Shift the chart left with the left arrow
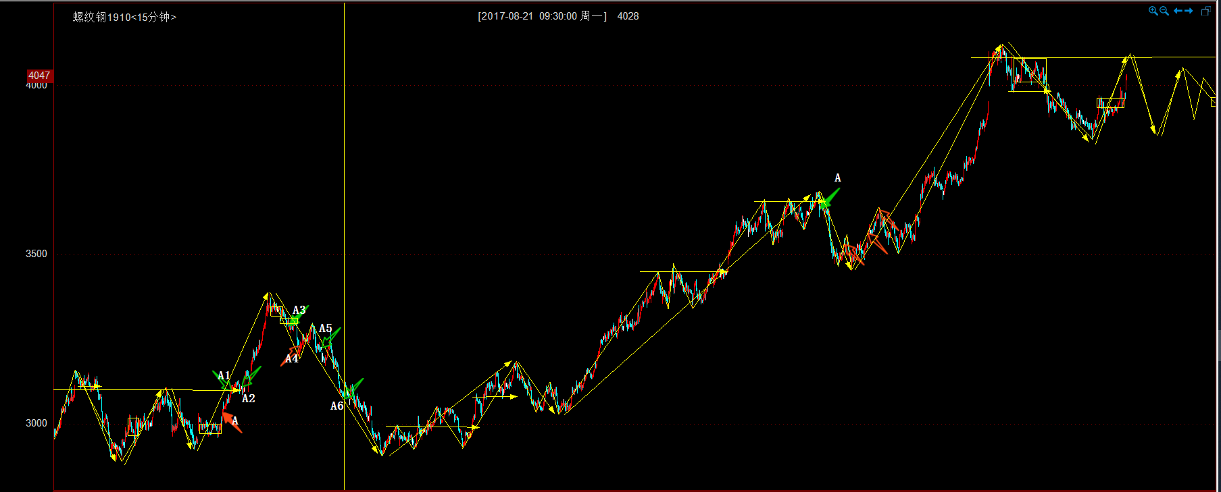1221x492 pixels. tap(1178, 11)
